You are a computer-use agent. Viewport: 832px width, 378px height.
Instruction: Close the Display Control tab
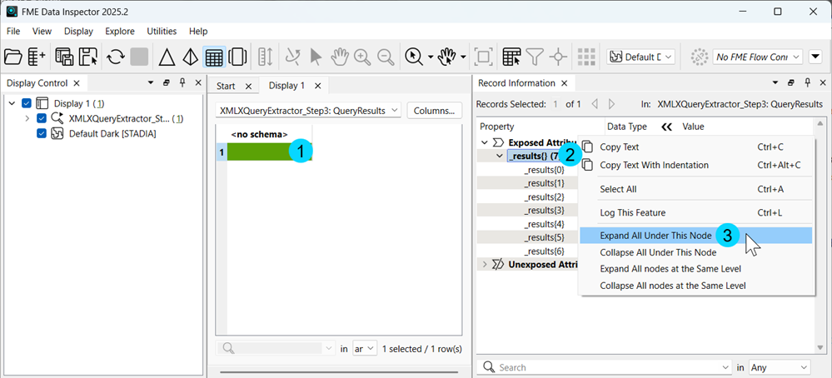[x=77, y=83]
